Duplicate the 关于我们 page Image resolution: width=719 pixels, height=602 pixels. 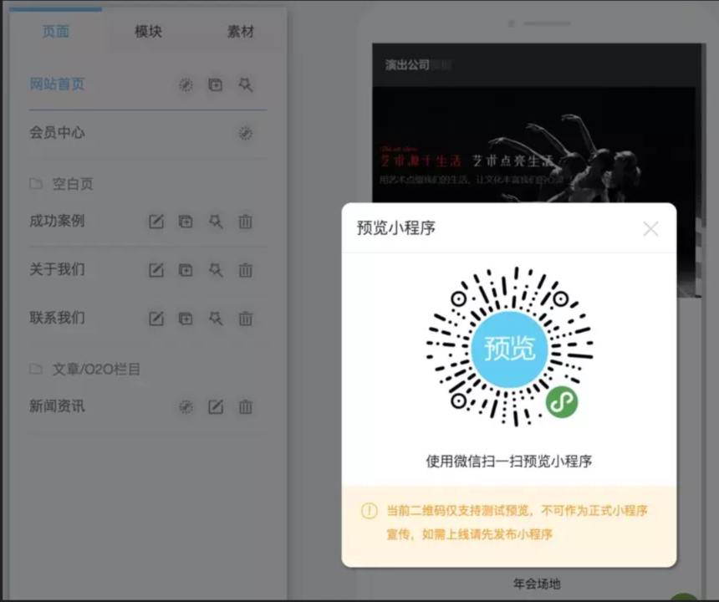[186, 270]
